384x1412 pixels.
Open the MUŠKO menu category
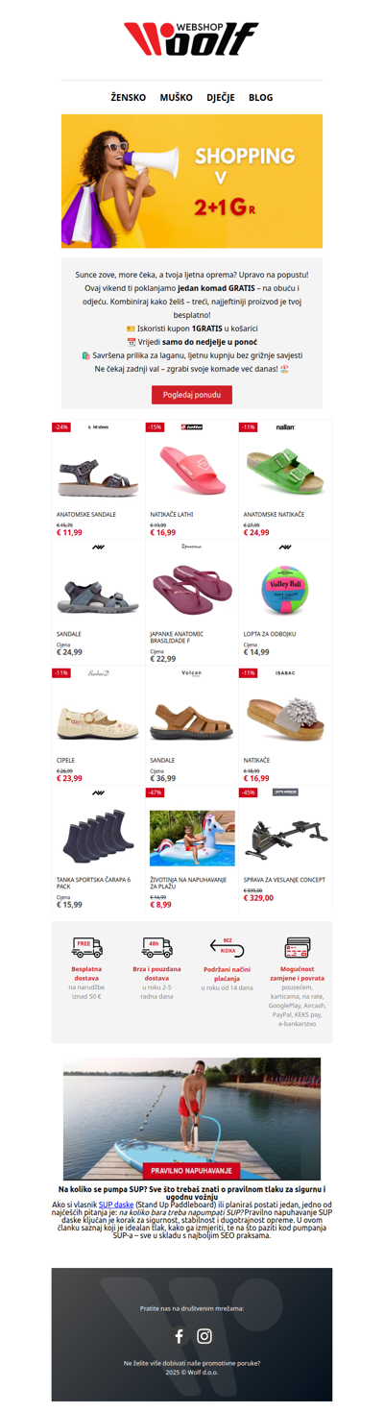click(x=177, y=97)
